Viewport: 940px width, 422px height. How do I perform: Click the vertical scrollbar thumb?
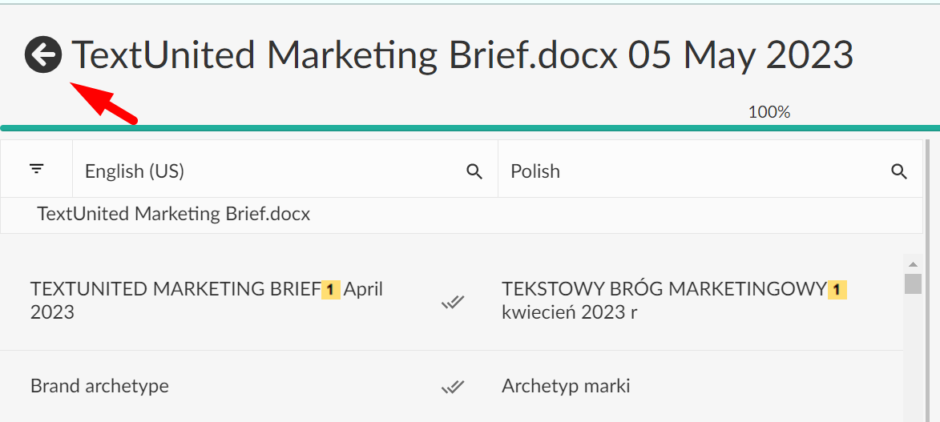click(x=913, y=283)
